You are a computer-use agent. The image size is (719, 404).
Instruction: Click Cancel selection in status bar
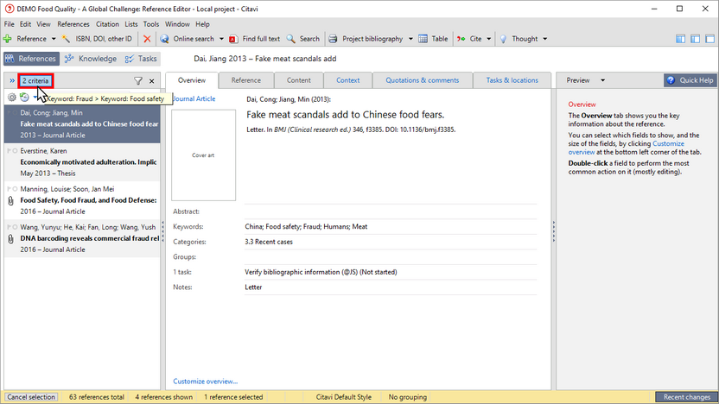click(x=31, y=397)
